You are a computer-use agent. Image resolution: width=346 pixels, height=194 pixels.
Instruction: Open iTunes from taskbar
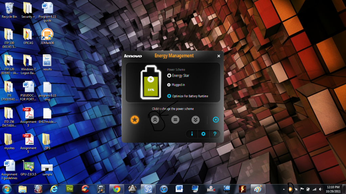tap(164, 189)
